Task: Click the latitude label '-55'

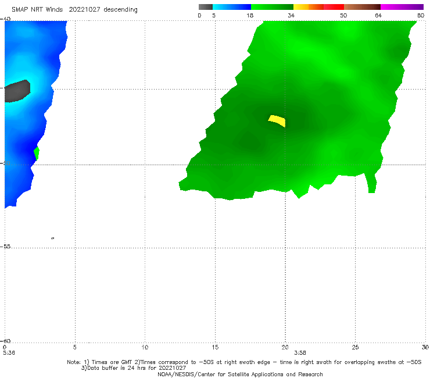Action: [x=5, y=247]
